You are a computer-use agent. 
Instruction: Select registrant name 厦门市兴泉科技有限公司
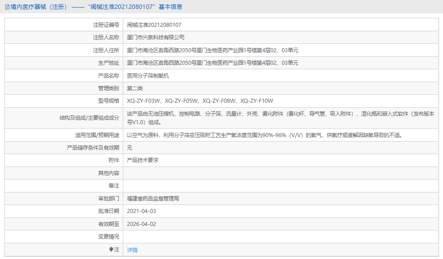pyautogui.click(x=156, y=37)
